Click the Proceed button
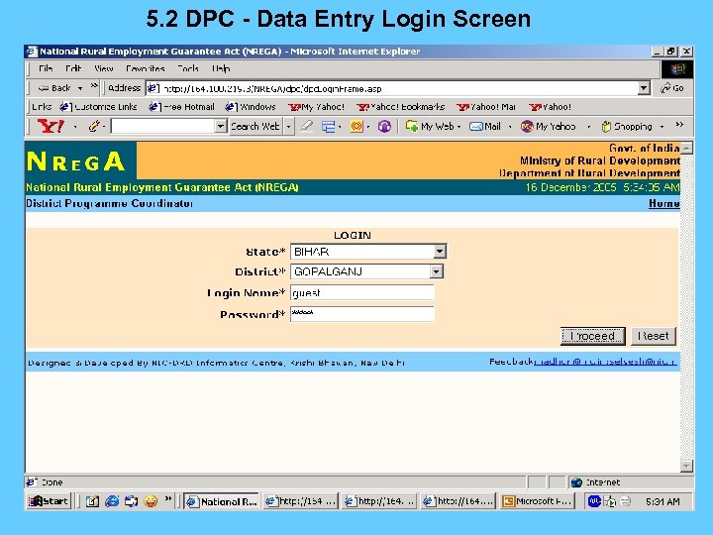Image resolution: width=713 pixels, height=535 pixels. coord(592,336)
